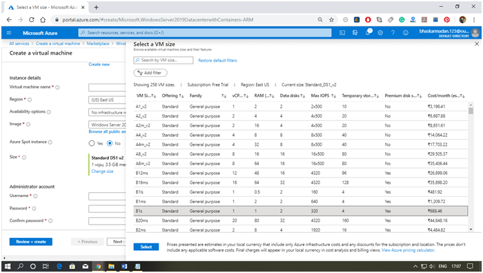The image size is (483, 273).
Task: Open Microsoft Edge from the taskbar
Action: [59, 266]
